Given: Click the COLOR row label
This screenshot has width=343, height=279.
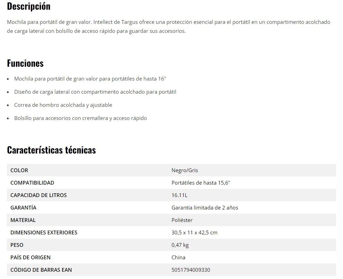Looking at the screenshot, I should tap(19, 170).
